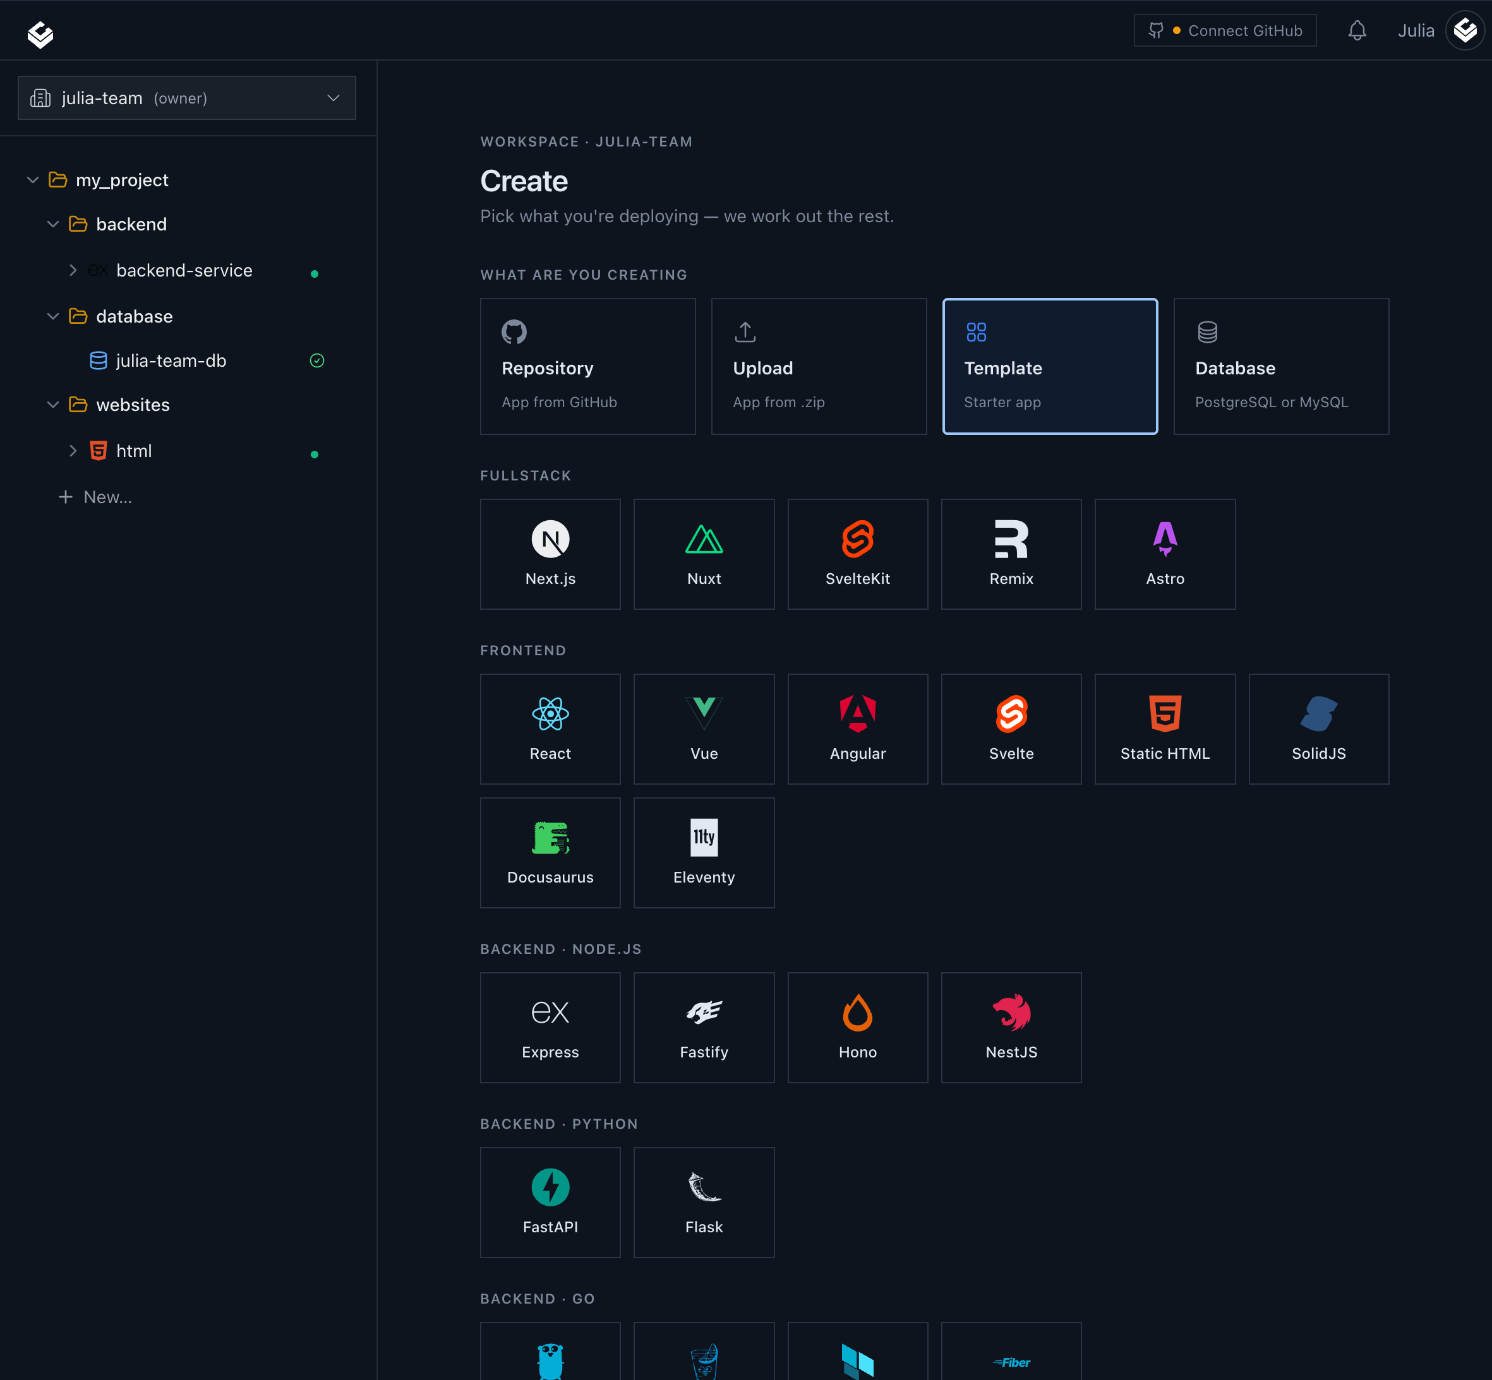Pick the Fiber Go template
The height and width of the screenshot is (1380, 1492).
click(x=1011, y=1351)
